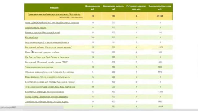Click paid amount 1760 in Тайм менеджмент row
This screenshot has width=198, height=111.
[160, 67]
